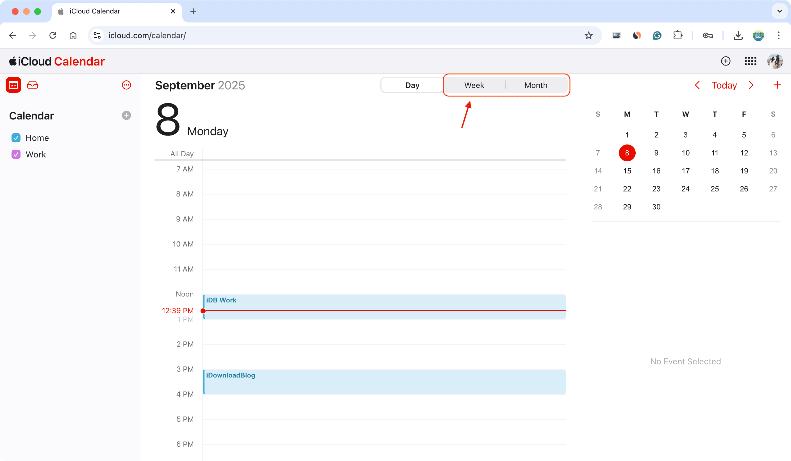The width and height of the screenshot is (791, 461).
Task: Click the red calendar view icon in sidebar
Action: click(13, 85)
